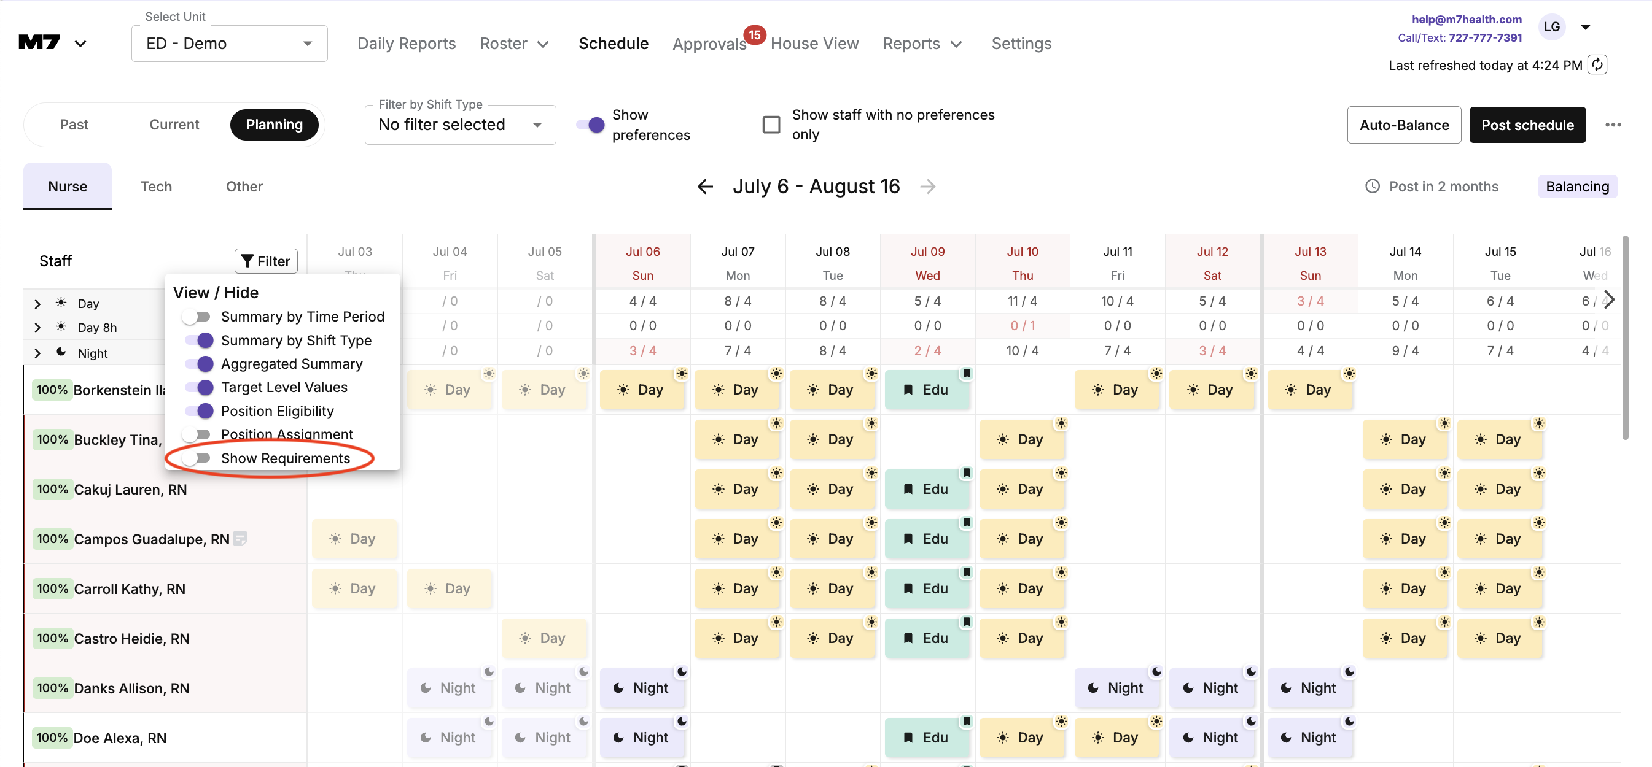Click the Post schedule button
The height and width of the screenshot is (767, 1652).
point(1526,125)
